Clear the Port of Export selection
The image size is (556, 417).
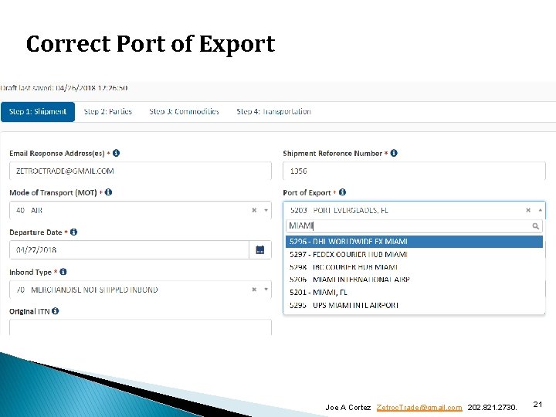coord(528,210)
